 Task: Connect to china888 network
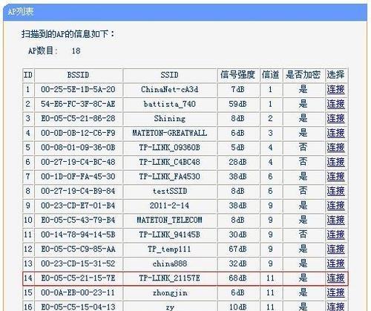(x=335, y=263)
